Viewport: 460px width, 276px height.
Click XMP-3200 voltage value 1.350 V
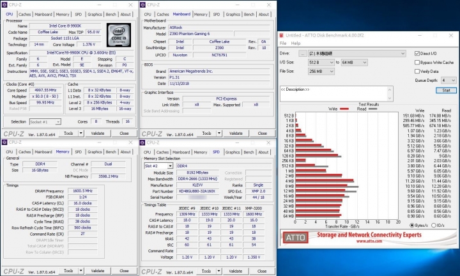[x=254, y=257]
